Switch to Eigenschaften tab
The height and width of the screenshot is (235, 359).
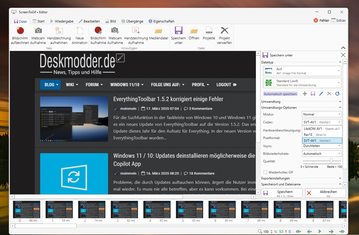click(x=162, y=21)
